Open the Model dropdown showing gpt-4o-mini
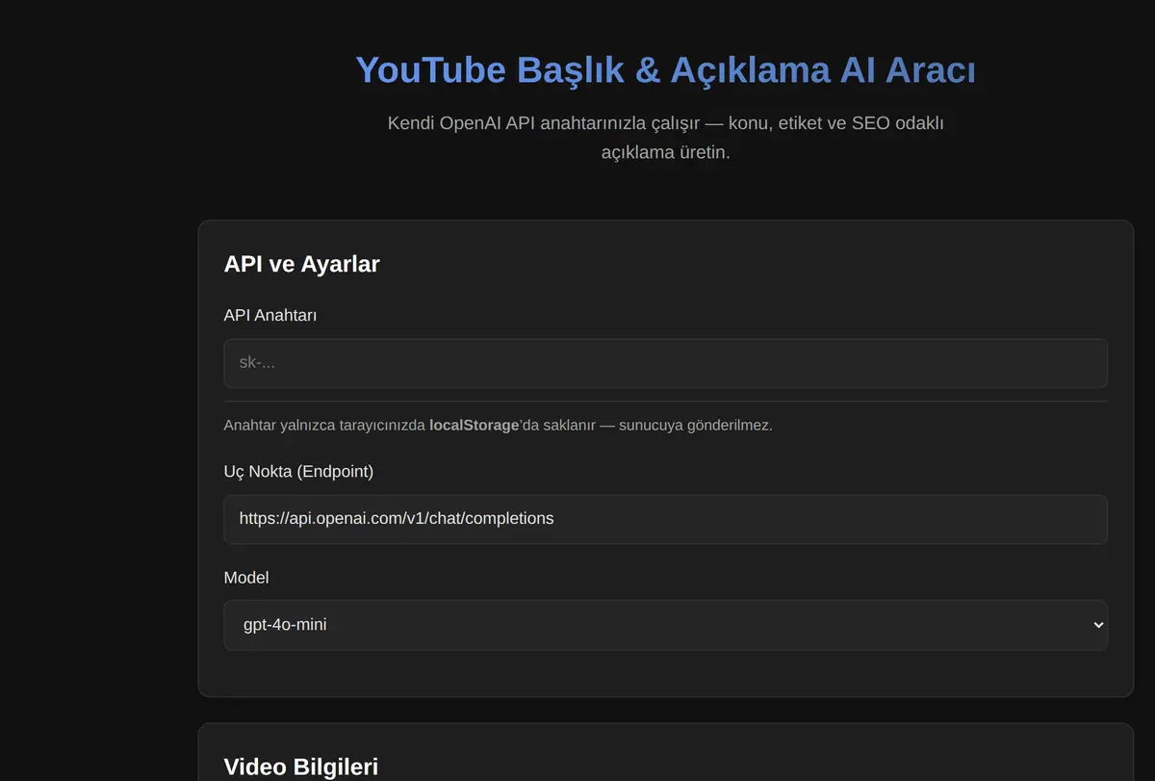Screen dimensions: 1155x781 pyautogui.click(x=665, y=625)
